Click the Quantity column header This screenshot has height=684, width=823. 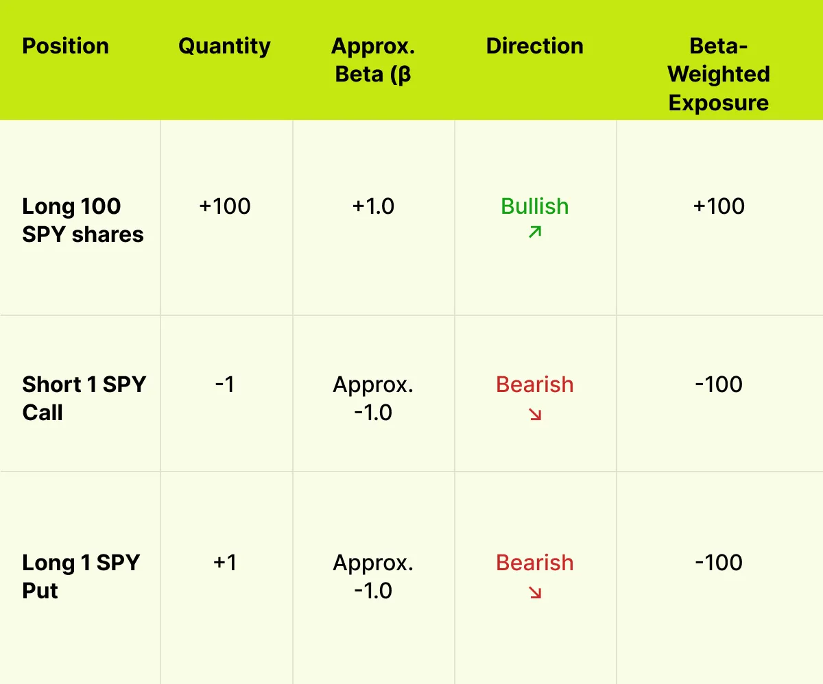pyautogui.click(x=224, y=46)
